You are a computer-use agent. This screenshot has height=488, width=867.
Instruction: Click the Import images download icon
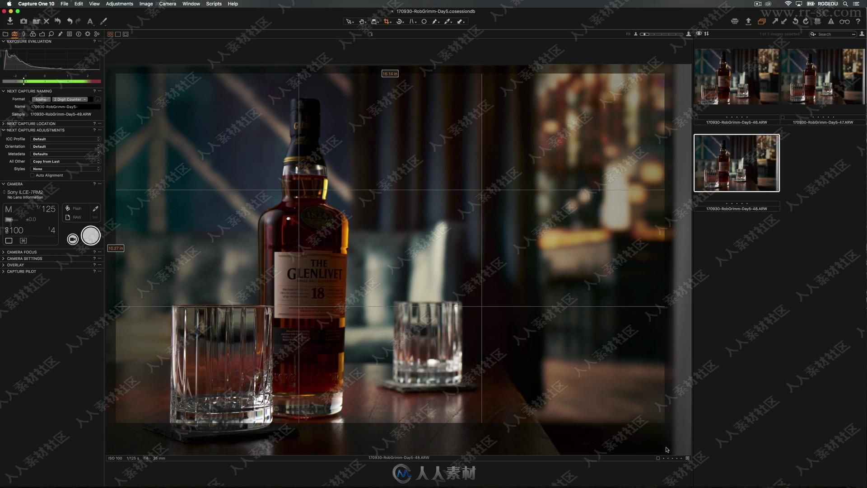(10, 21)
